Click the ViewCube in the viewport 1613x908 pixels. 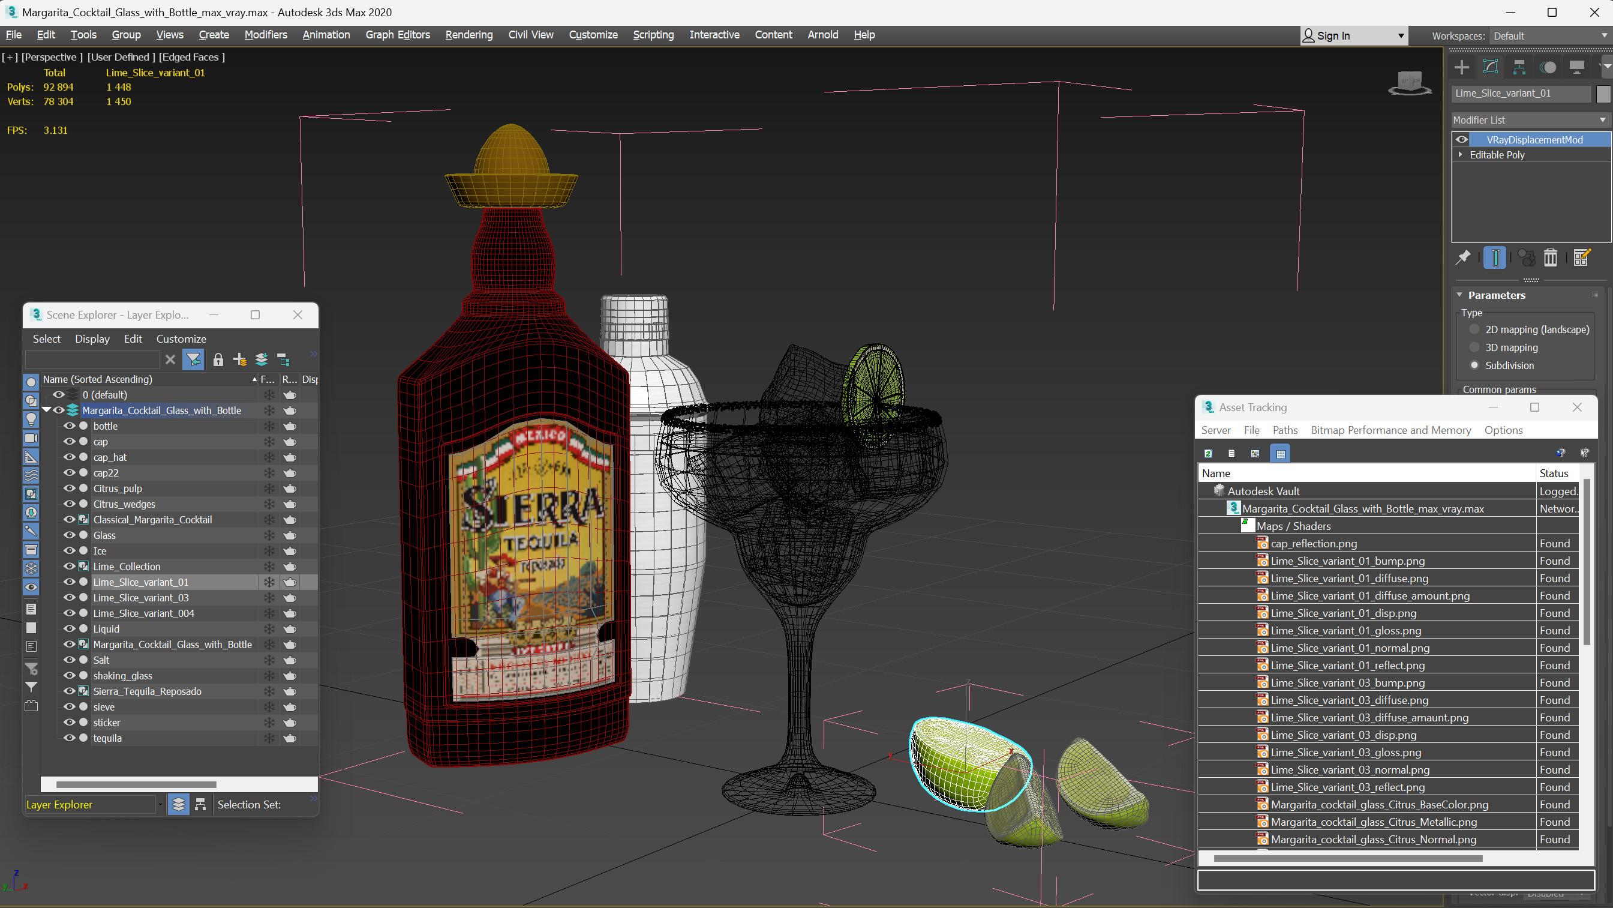click(1410, 83)
